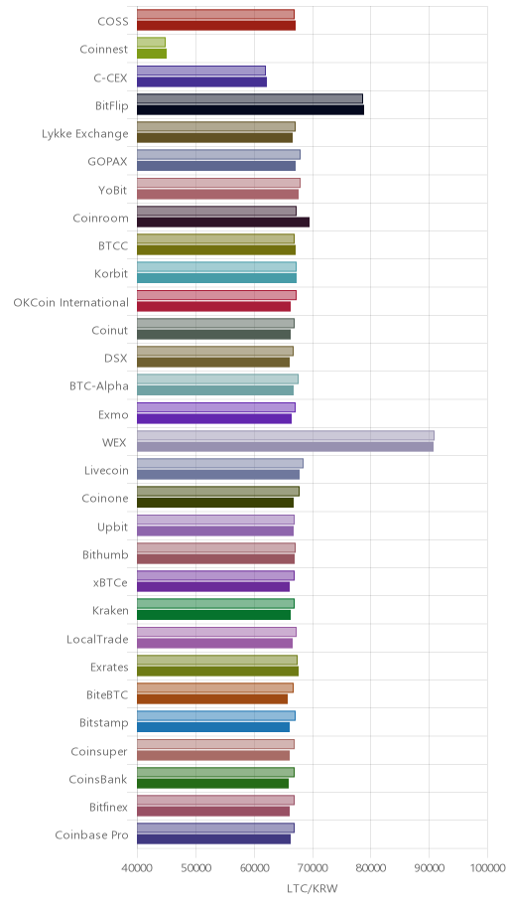Click the teal Korbit bar

click(216, 278)
